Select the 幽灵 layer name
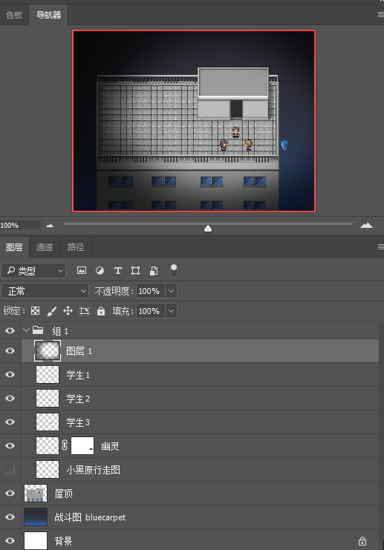384x550 pixels. click(x=110, y=446)
